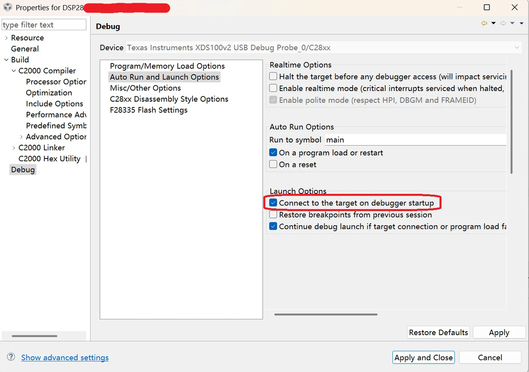Check Restore breakpoints from previous session
Viewport: 529px width, 372px height.
(273, 215)
